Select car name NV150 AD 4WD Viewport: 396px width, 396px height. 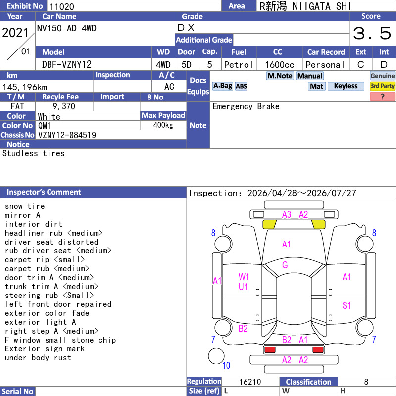tap(67, 28)
